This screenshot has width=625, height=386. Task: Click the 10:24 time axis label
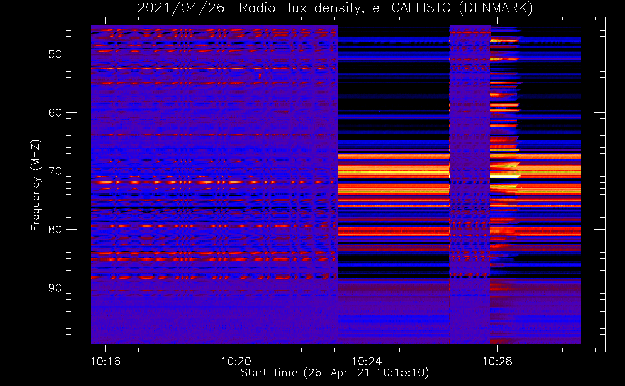(367, 362)
